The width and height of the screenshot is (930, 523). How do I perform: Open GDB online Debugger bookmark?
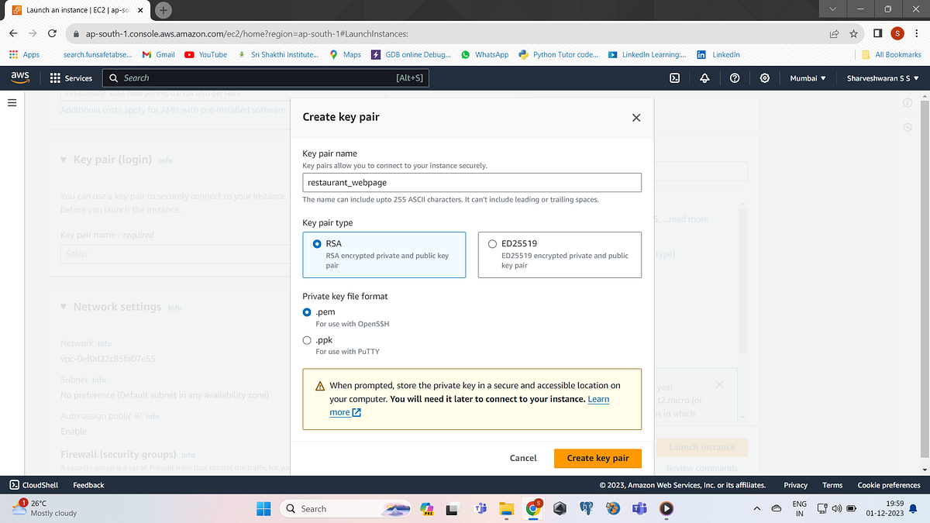[412, 55]
